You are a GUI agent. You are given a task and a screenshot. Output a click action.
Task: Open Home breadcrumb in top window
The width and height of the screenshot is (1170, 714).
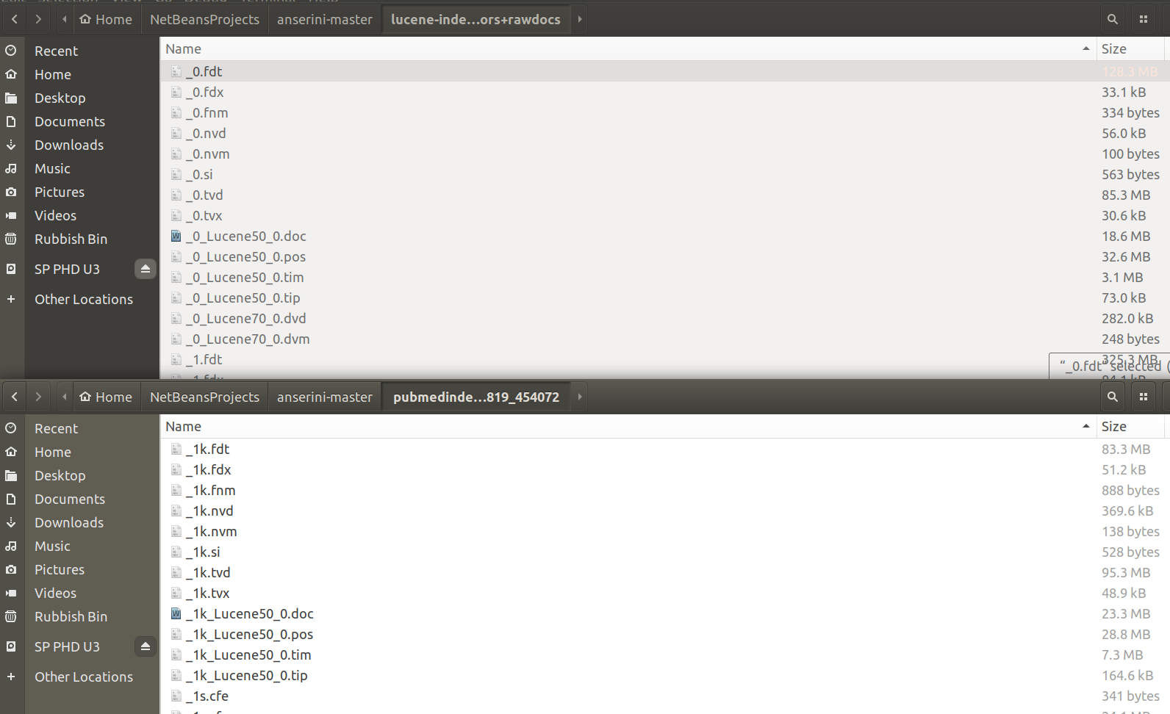click(106, 19)
